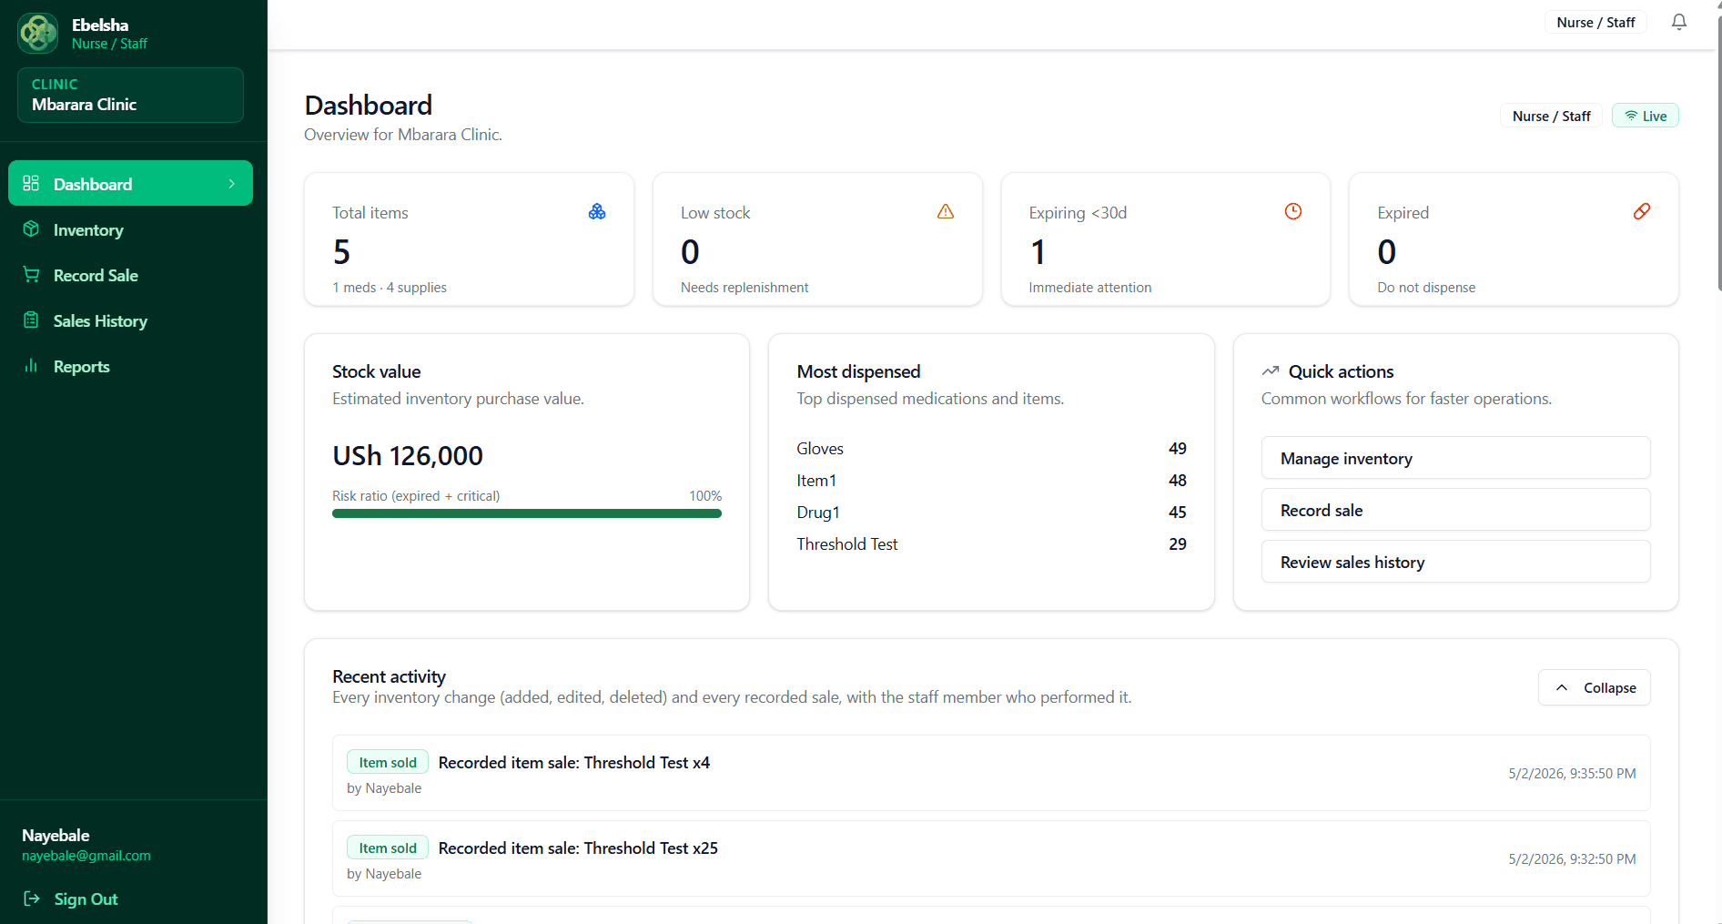
Task: Click the risk ratio progress bar
Action: click(x=526, y=513)
